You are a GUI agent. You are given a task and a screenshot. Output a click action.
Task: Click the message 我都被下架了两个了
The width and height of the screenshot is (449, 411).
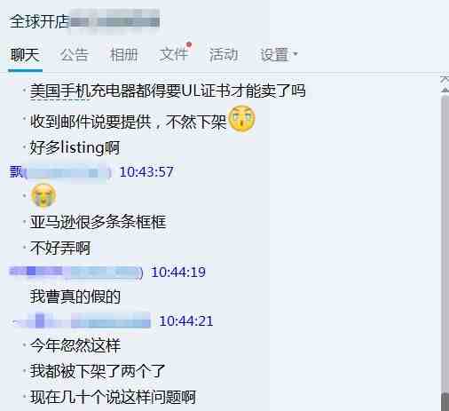pos(98,371)
